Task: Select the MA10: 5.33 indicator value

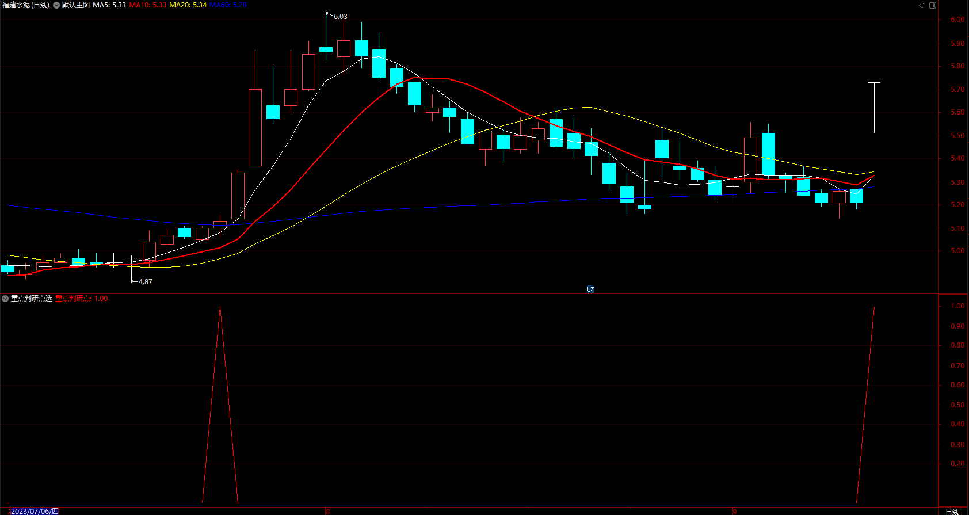Action: click(x=148, y=5)
